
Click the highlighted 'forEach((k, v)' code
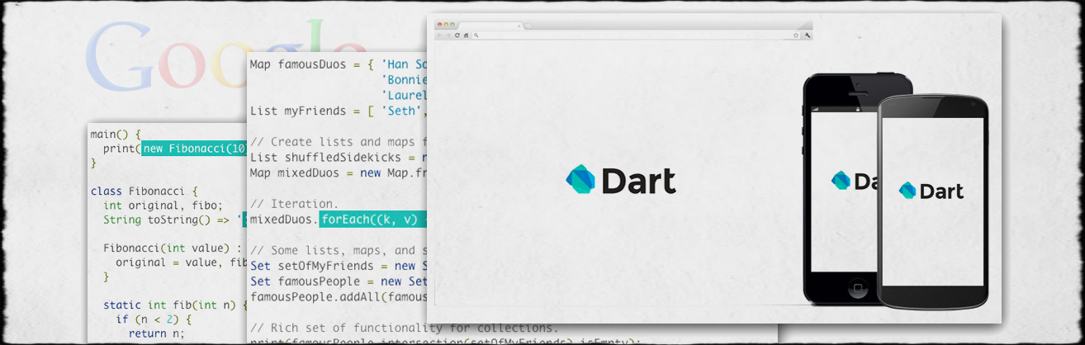373,220
